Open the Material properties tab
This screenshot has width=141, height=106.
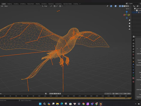click(x=133, y=78)
